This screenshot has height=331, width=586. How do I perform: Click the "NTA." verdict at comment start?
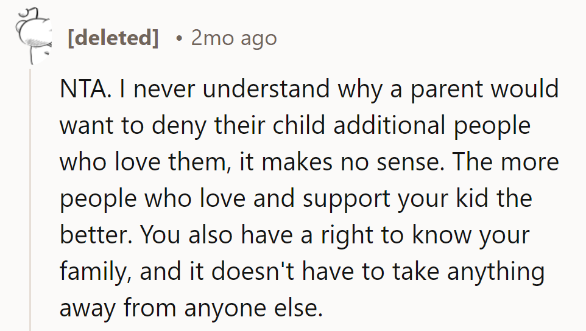[x=85, y=89]
